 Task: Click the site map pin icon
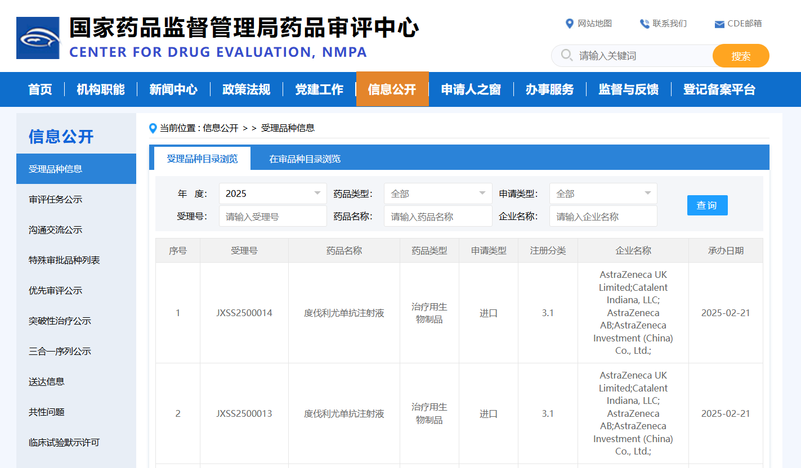[x=569, y=24]
